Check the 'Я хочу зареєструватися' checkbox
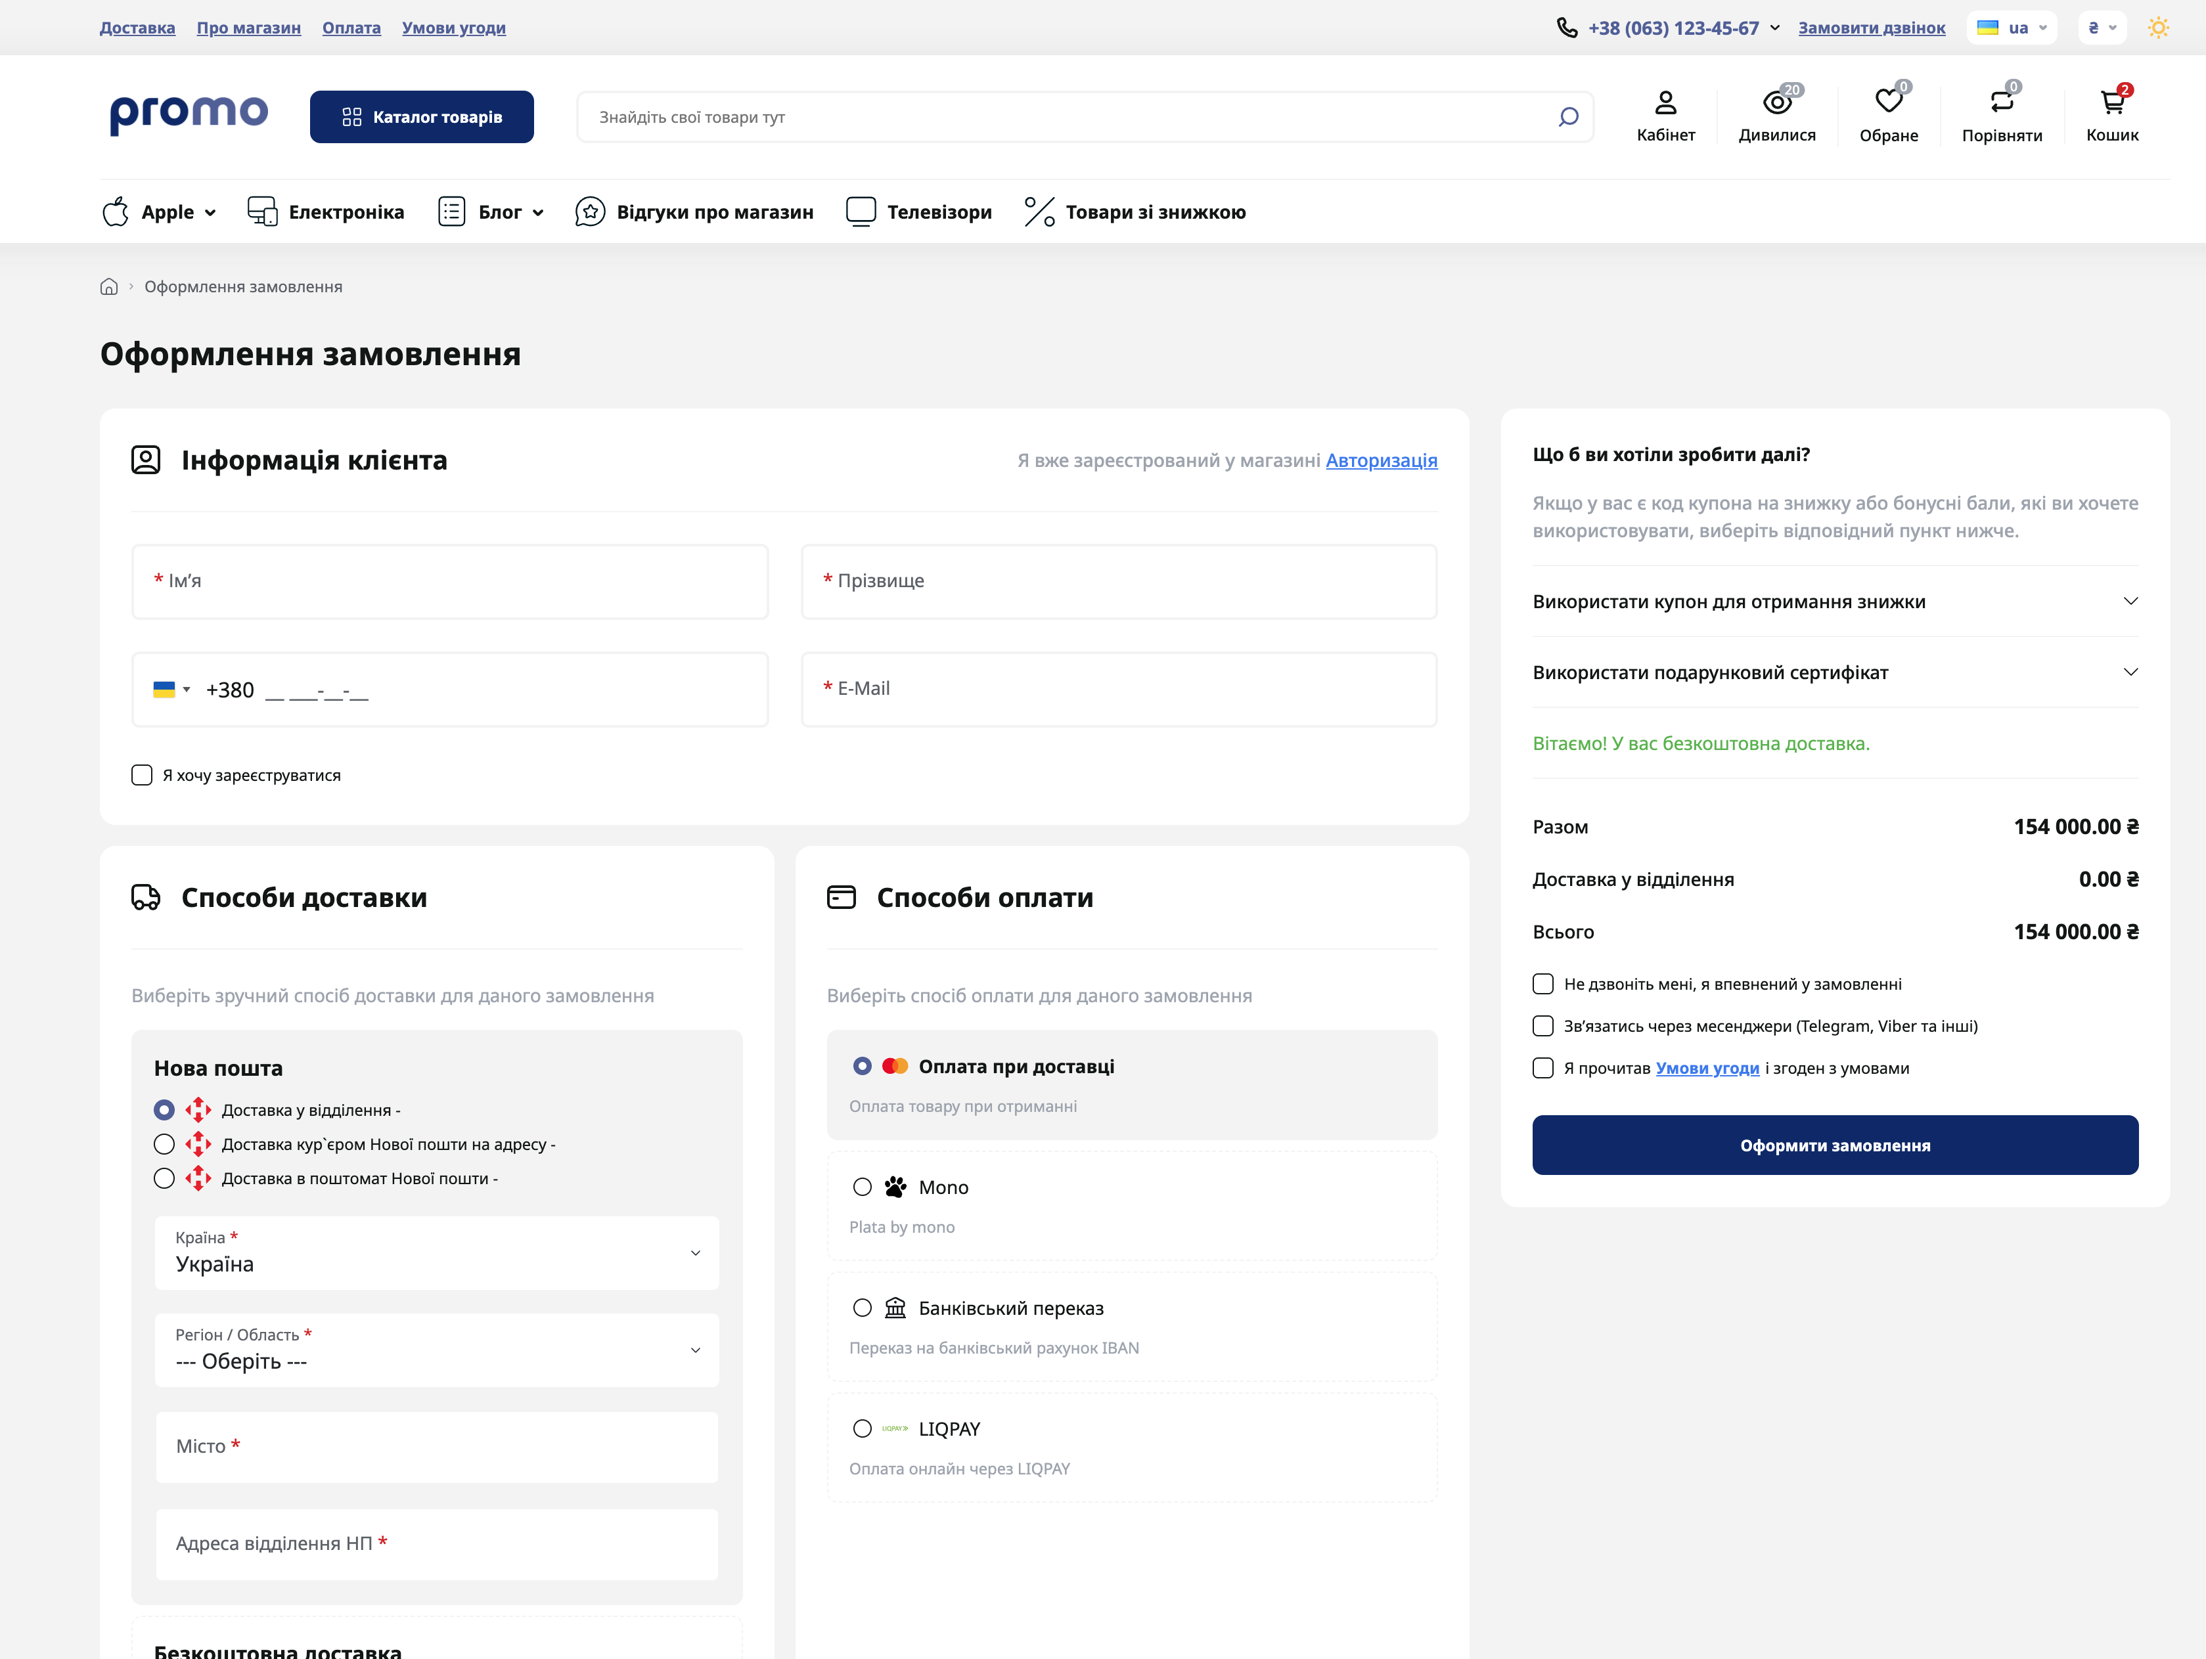Viewport: 2206px width, 1659px height. [x=142, y=776]
